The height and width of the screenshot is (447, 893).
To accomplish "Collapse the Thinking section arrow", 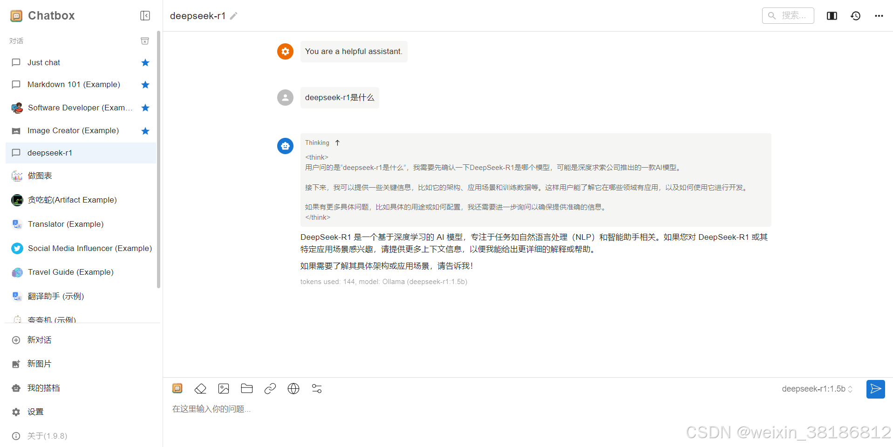I will [x=338, y=142].
